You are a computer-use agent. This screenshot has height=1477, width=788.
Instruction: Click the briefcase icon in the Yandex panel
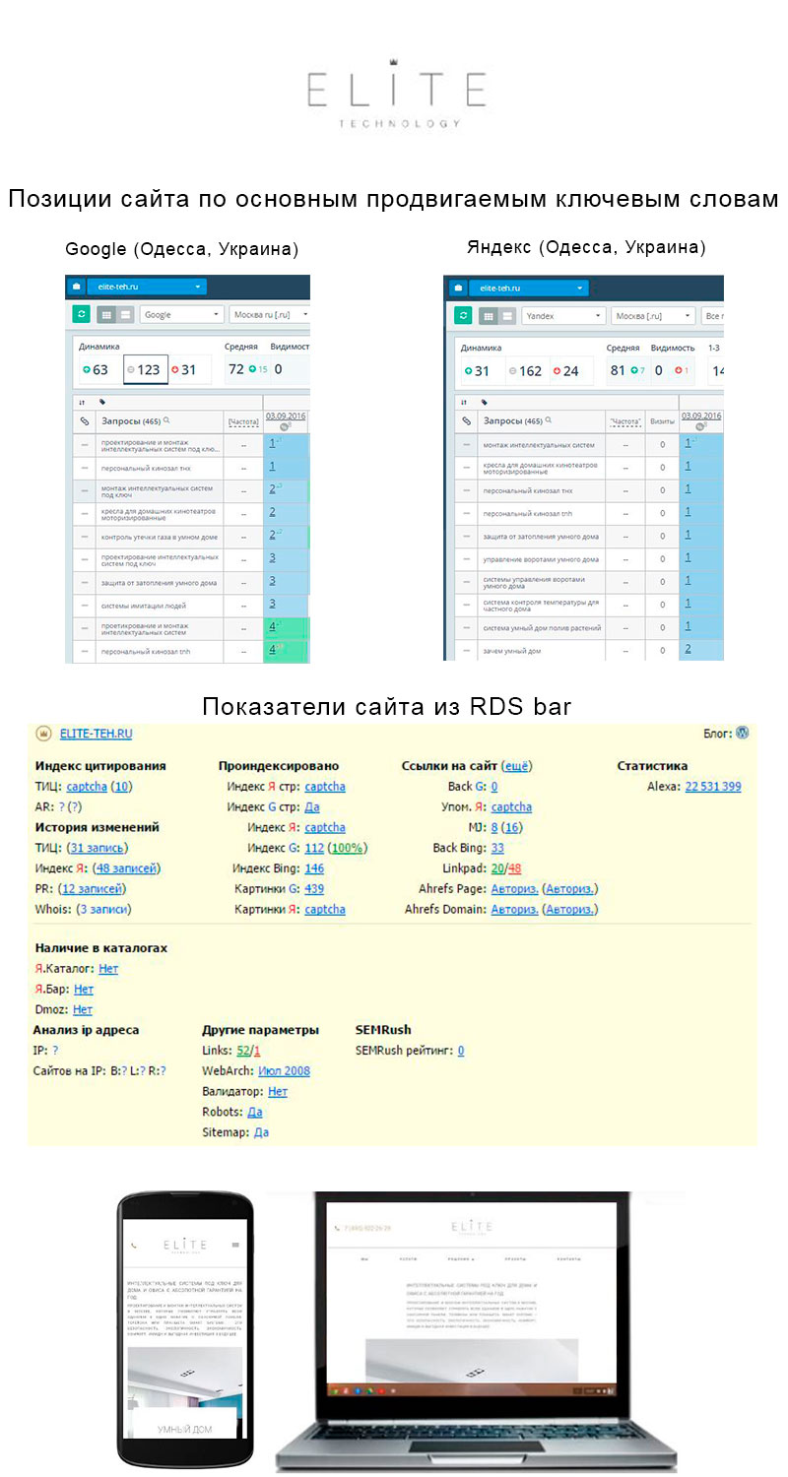coord(457,289)
